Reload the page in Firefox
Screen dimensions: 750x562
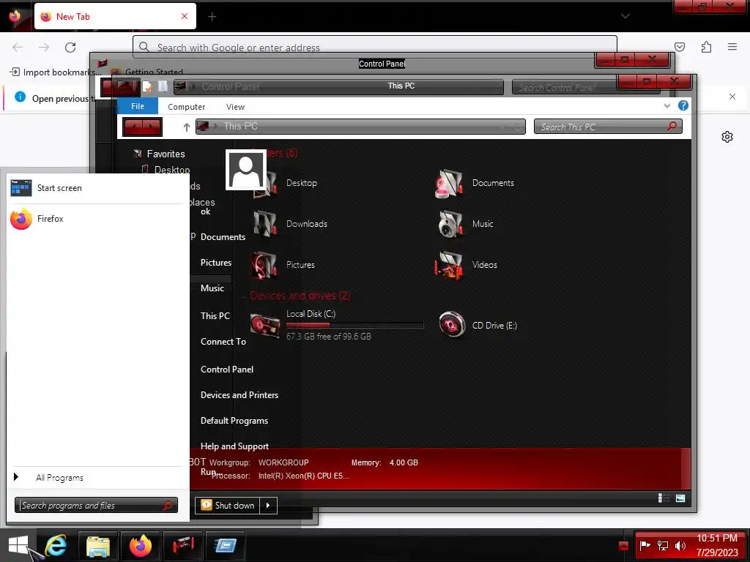pos(70,48)
